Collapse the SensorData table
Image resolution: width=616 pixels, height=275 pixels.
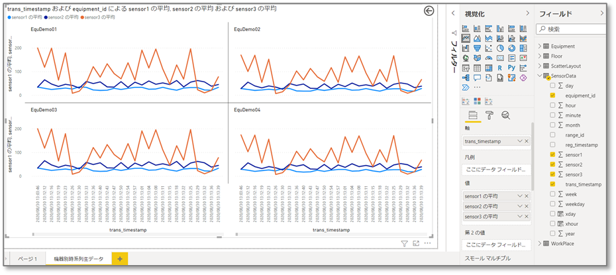tap(540, 76)
